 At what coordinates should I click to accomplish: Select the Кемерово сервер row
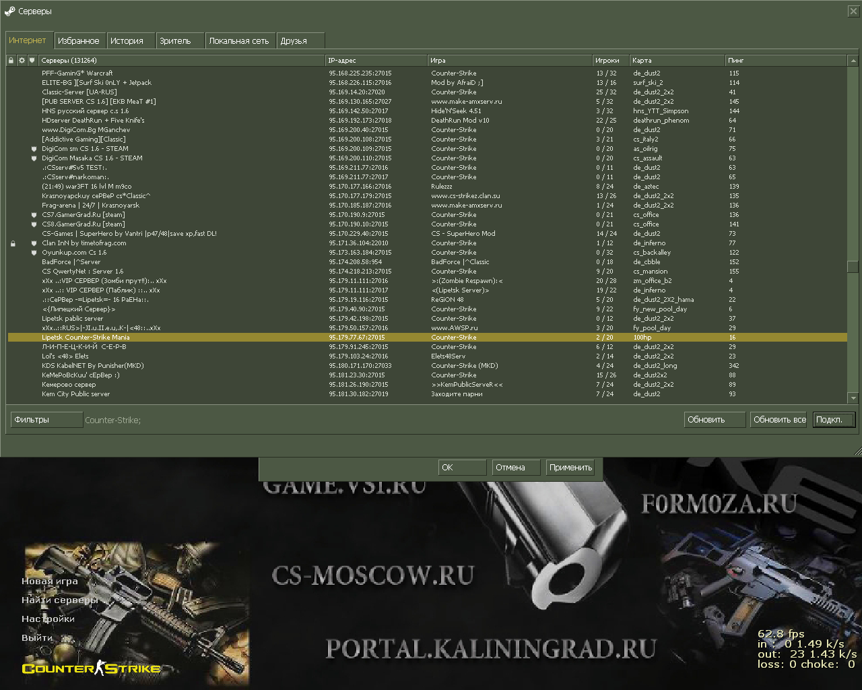pyautogui.click(x=428, y=385)
